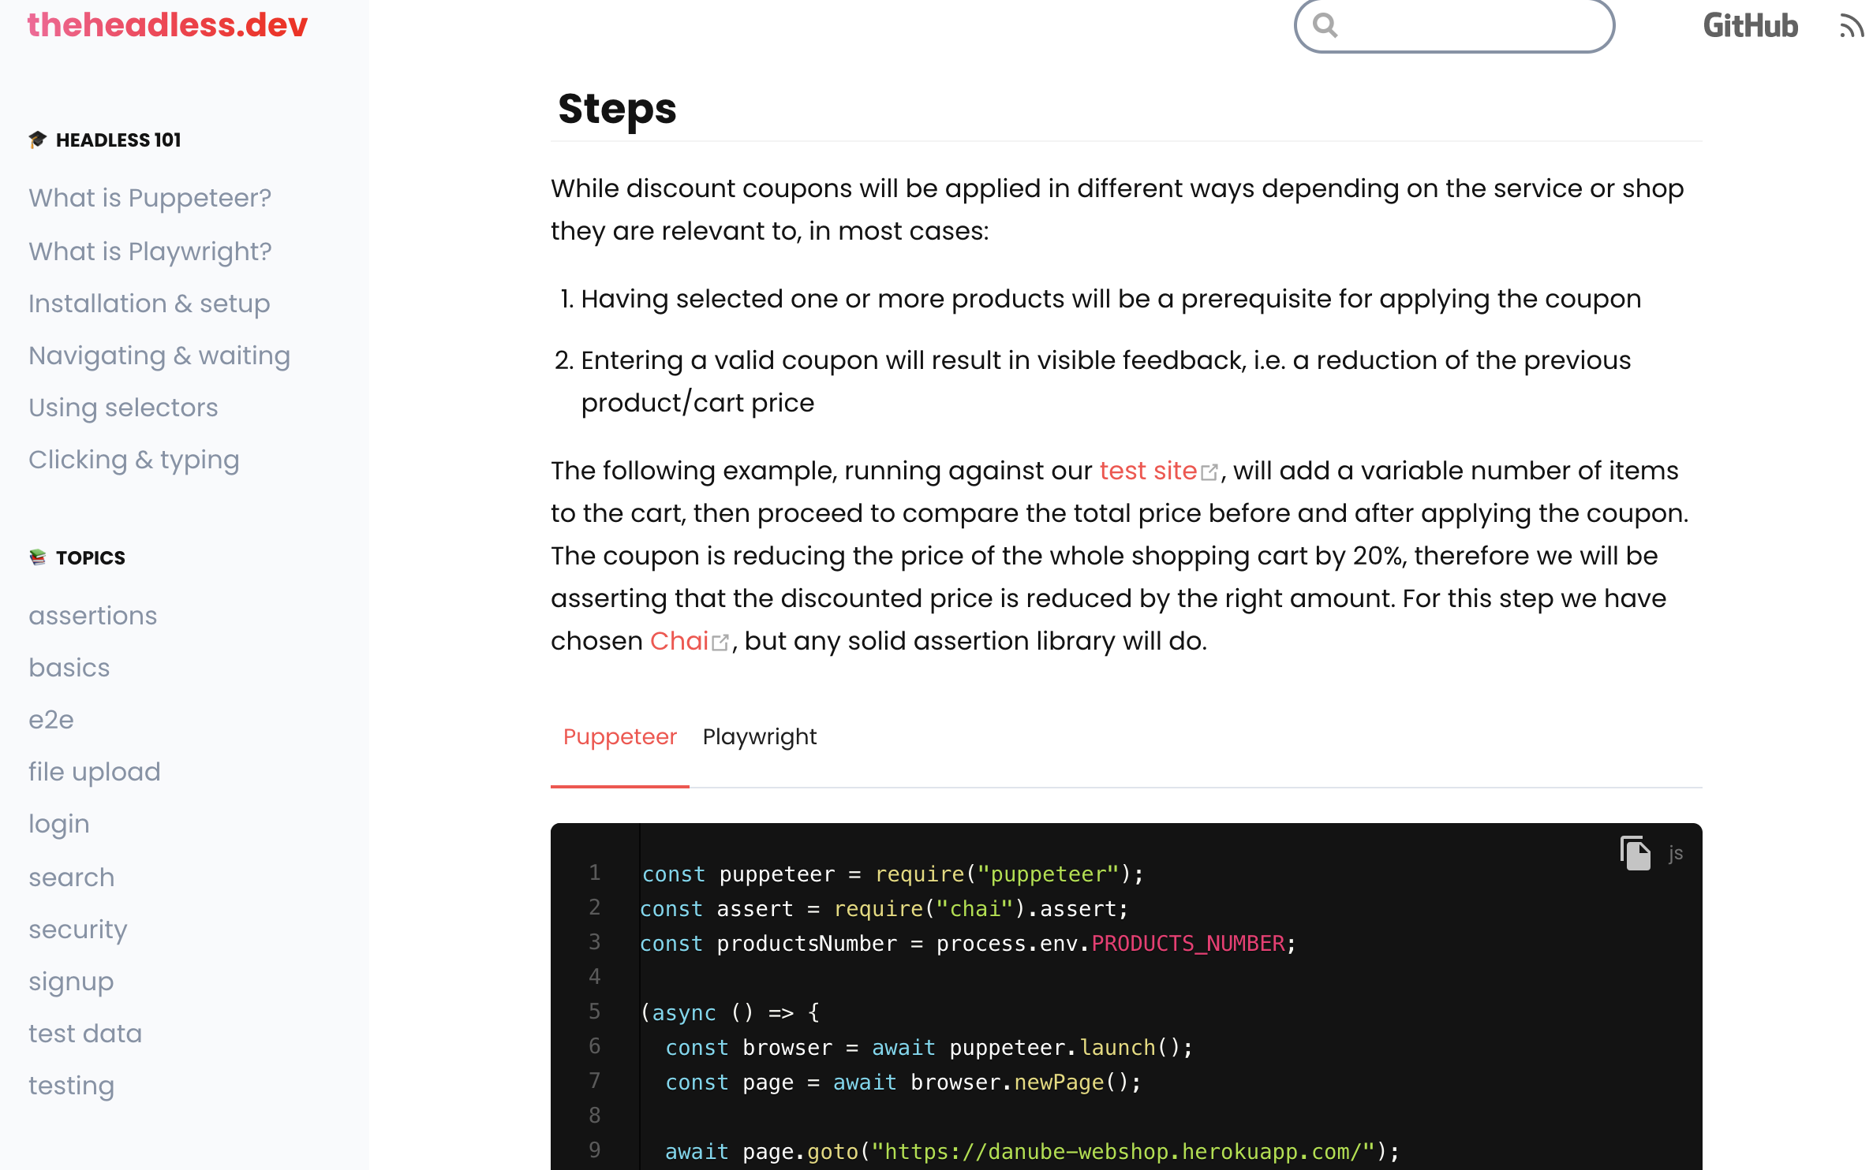This screenshot has width=1873, height=1170.
Task: Open the 'file upload' topic
Action: pyautogui.click(x=94, y=771)
